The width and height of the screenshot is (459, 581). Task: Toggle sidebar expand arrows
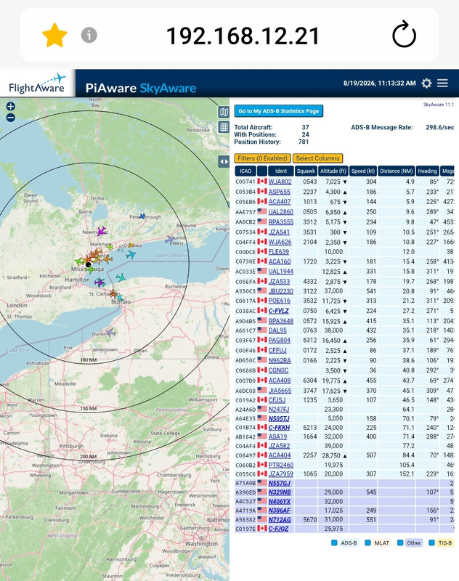[224, 161]
